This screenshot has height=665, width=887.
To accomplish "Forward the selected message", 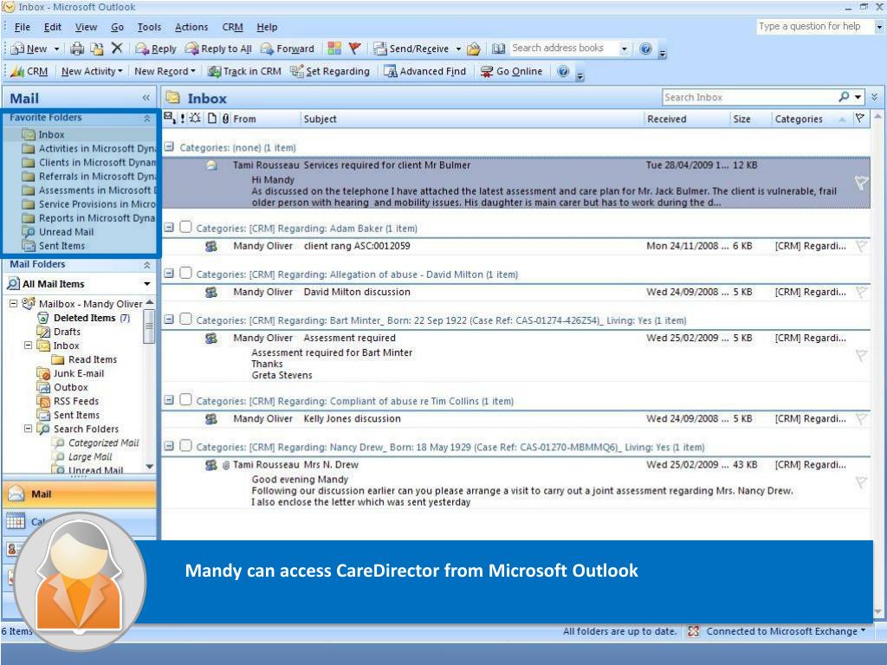I will click(288, 48).
